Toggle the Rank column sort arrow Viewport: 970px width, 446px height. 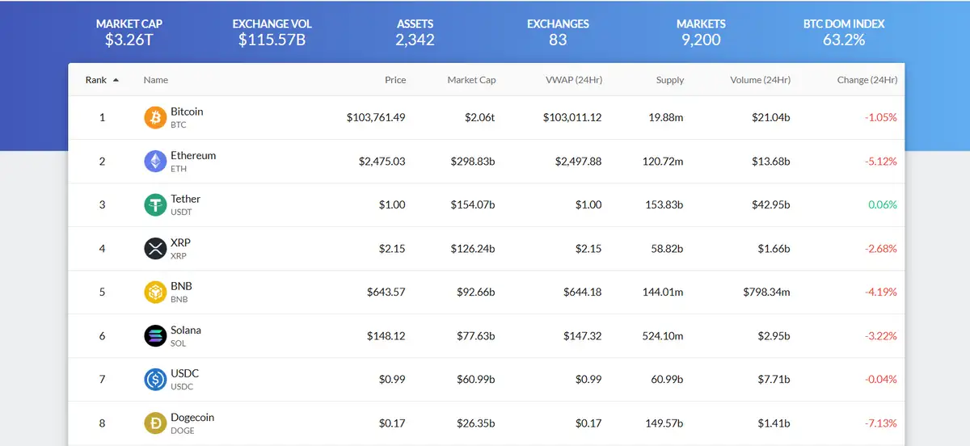click(116, 80)
